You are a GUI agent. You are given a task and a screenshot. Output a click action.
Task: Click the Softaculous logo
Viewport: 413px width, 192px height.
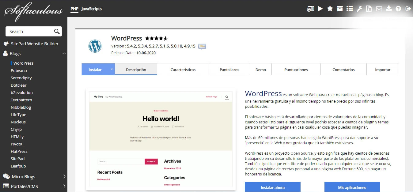click(33, 11)
